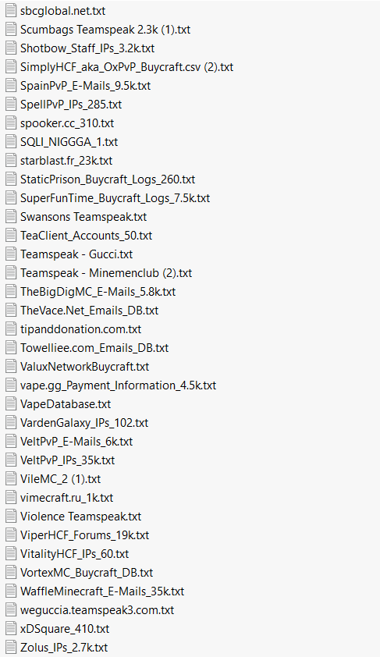Select the Scumbags Teamspeak 2.3k (1).txt file
The image size is (380, 657).
click(105, 30)
